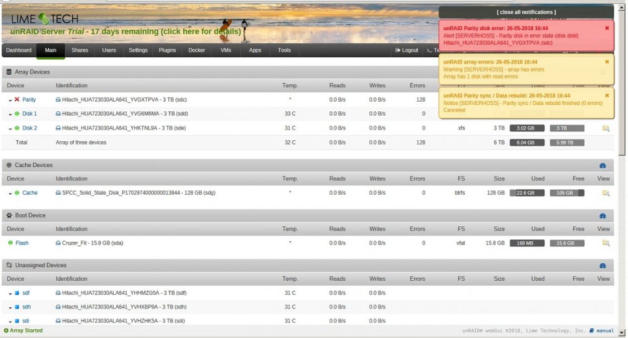This screenshot has height=338, width=628.
Task: Expand the sdi unassigned device arrow
Action: coord(10,322)
